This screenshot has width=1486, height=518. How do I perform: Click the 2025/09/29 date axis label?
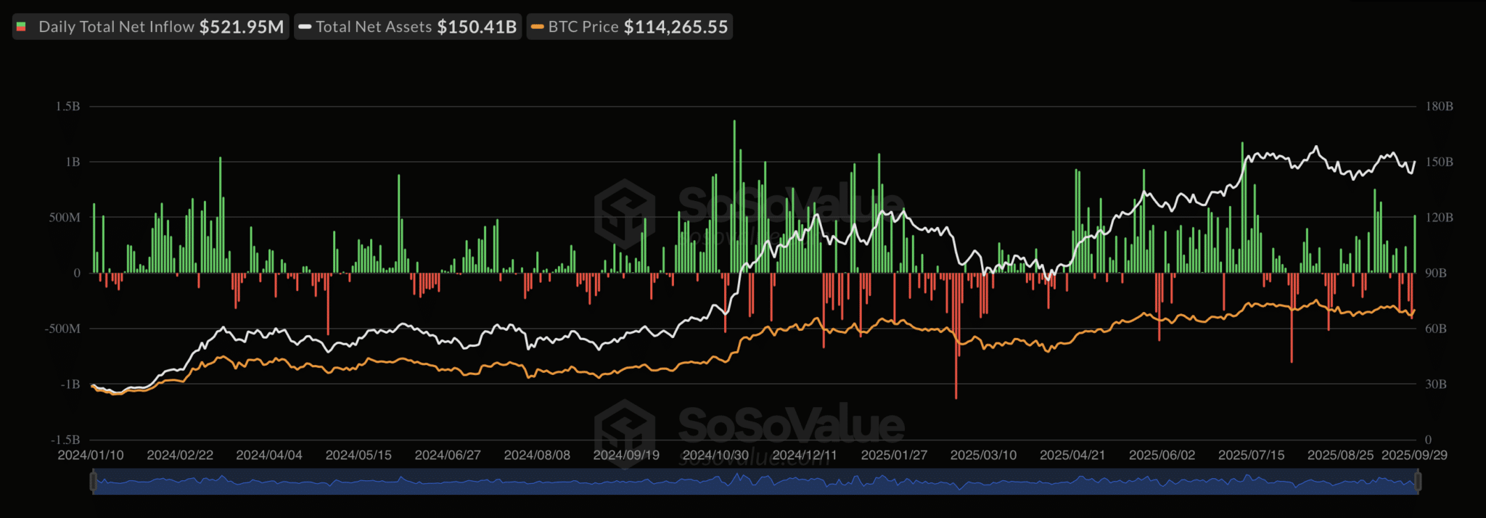point(1414,455)
